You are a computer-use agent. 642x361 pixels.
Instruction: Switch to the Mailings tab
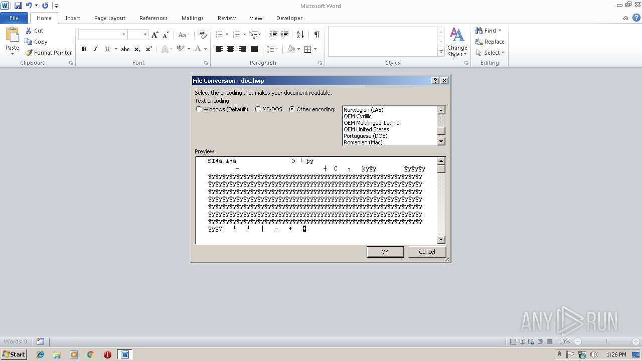point(193,18)
